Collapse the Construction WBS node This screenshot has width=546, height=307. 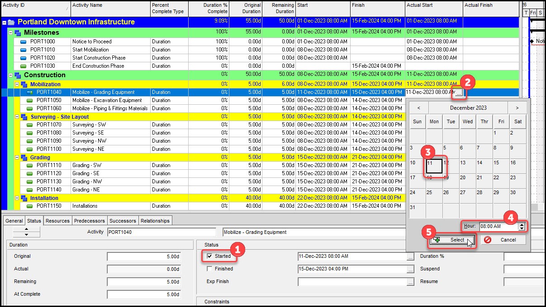click(11, 75)
